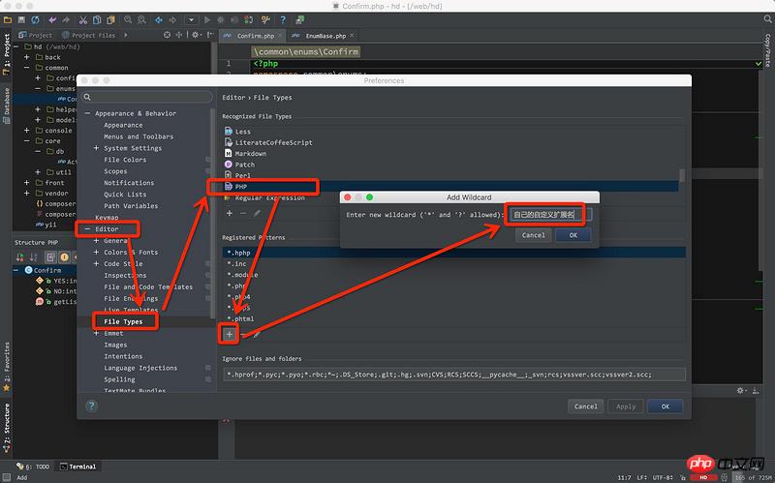This screenshot has width=775, height=483.
Task: Switch to the EnumBase.php editor tab
Action: (323, 36)
